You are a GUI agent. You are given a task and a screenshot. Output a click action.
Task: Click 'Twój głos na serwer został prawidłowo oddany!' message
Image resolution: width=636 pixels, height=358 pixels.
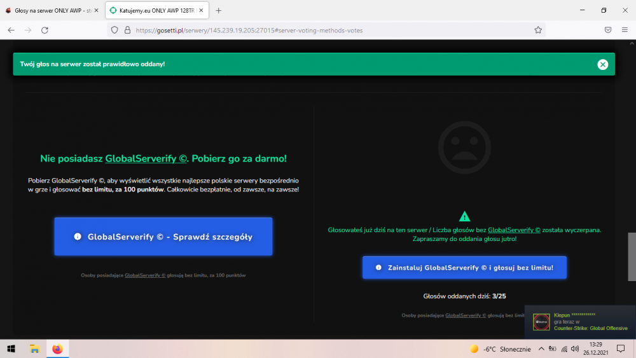point(92,64)
